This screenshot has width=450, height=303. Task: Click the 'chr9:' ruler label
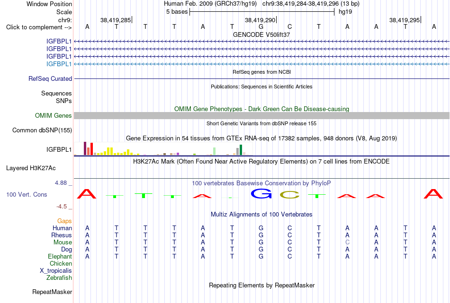click(x=65, y=20)
